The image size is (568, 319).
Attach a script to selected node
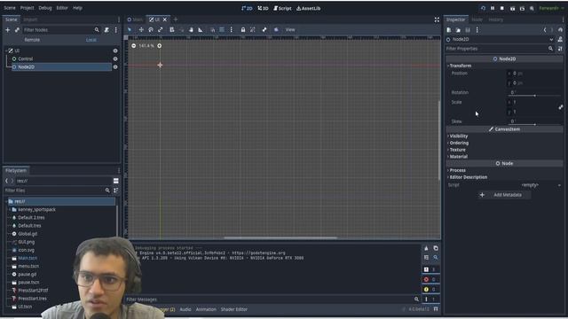106,30
